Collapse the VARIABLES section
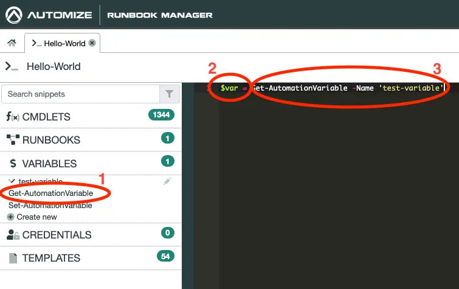Image resolution: width=459 pixels, height=289 pixels. [91, 163]
